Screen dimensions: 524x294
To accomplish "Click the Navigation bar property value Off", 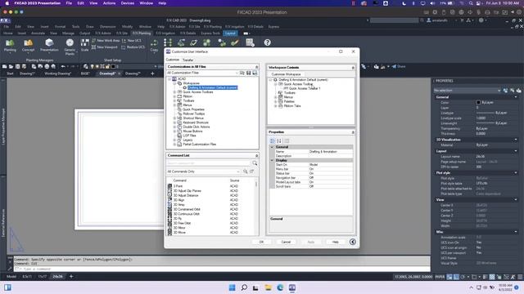I will 331,178.
